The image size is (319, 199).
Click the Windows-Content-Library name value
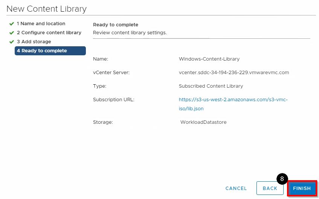(209, 59)
